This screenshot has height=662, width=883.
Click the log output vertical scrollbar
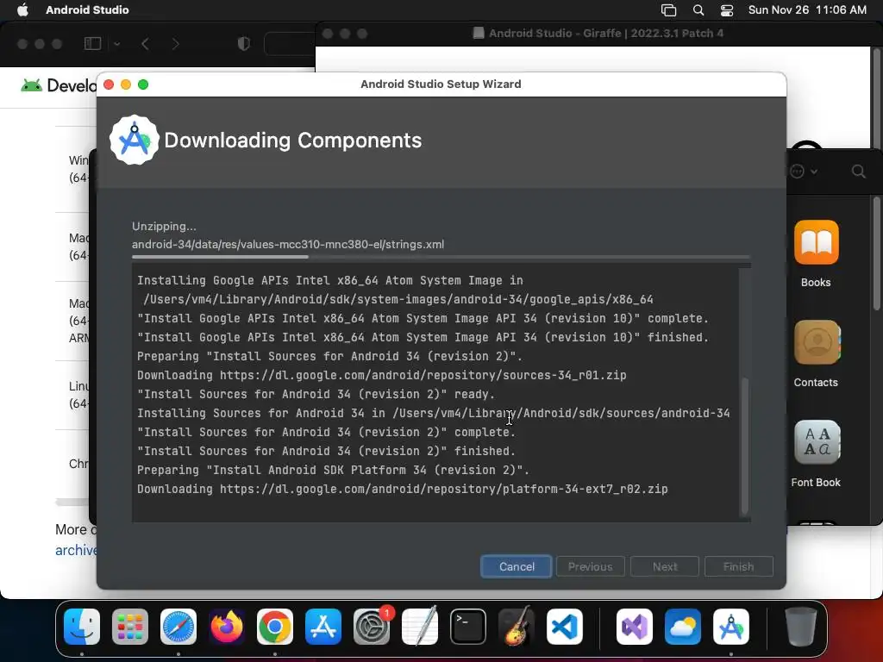[745, 446]
